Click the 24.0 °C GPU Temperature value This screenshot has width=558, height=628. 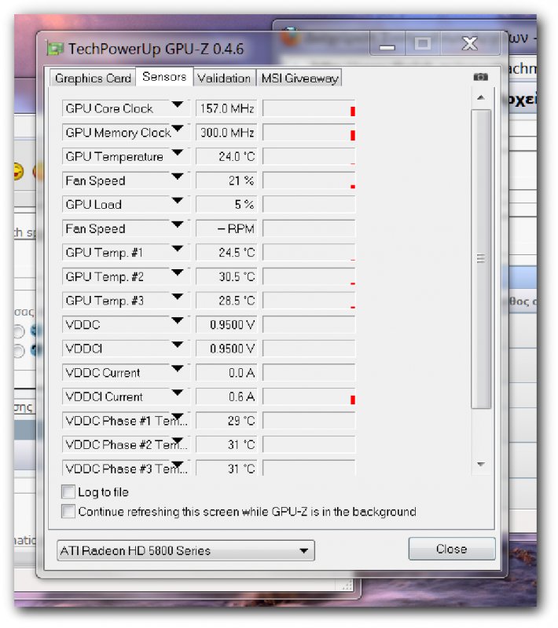click(226, 156)
